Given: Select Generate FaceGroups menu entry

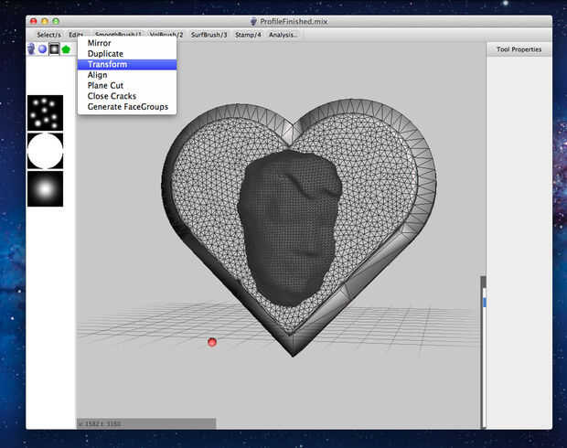Looking at the screenshot, I should pos(128,107).
